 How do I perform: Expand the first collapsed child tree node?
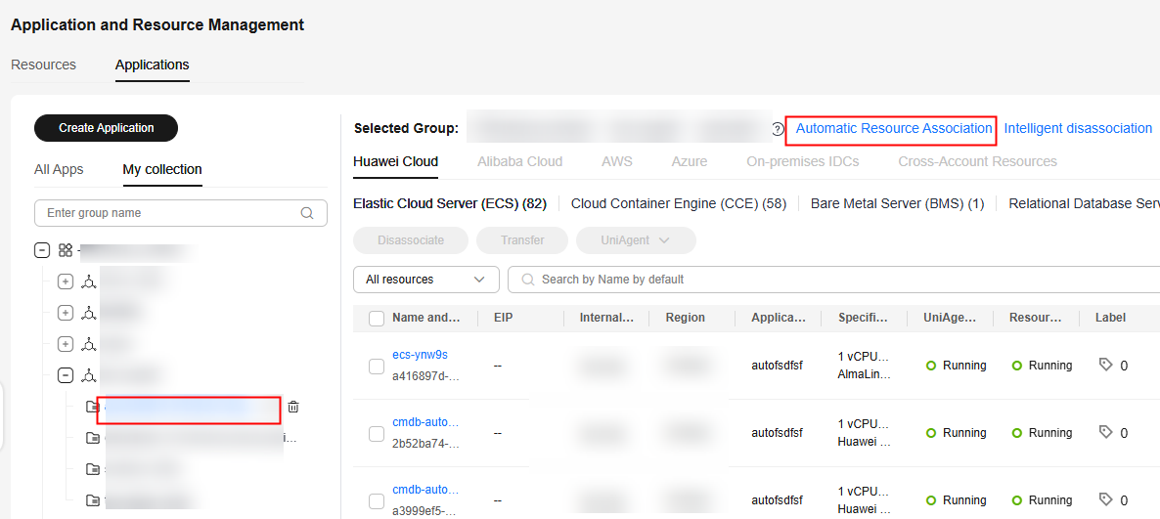click(x=66, y=281)
